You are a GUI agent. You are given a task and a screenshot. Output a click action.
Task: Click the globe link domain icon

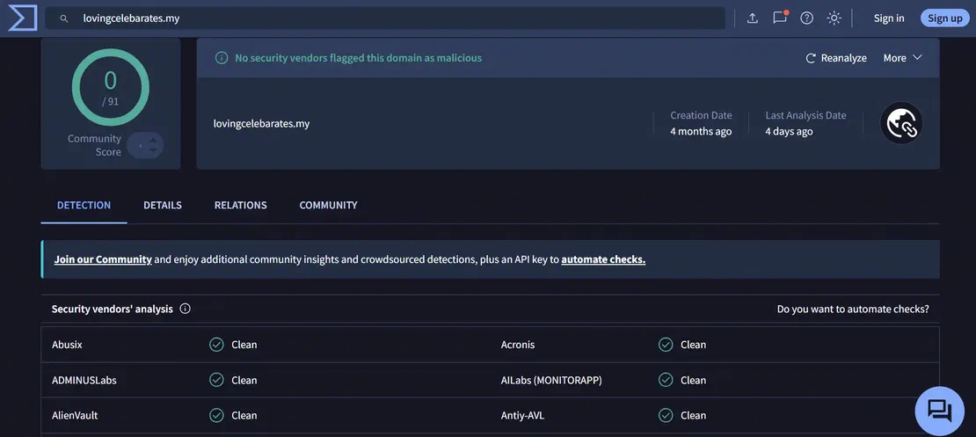click(901, 123)
